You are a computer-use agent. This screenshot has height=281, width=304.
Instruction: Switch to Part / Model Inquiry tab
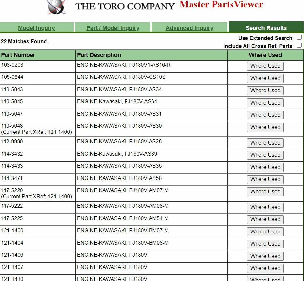coord(113,28)
